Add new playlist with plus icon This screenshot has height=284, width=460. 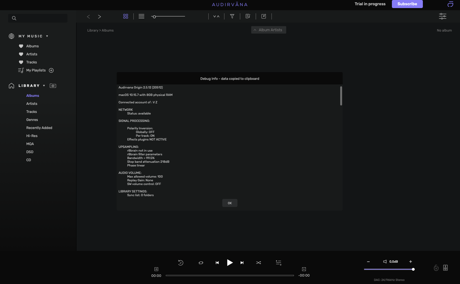tap(51, 71)
